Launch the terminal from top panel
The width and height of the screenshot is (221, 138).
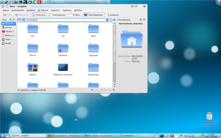click(21, 2)
